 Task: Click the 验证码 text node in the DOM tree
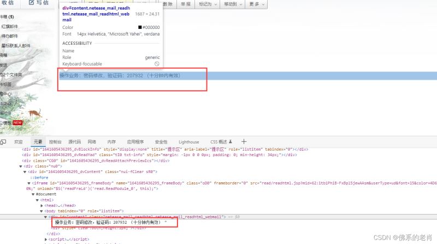(x=111, y=222)
